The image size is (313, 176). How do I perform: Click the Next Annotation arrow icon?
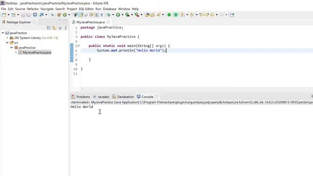(x=182, y=15)
